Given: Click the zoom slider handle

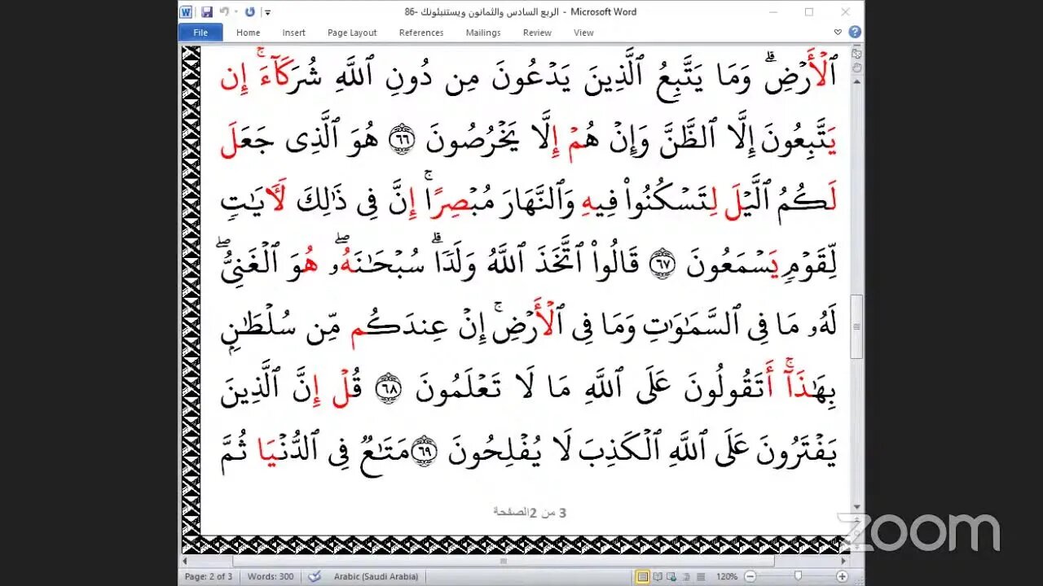Looking at the screenshot, I should click(x=798, y=576).
